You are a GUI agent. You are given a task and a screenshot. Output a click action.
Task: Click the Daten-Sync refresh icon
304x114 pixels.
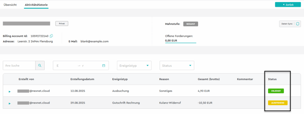pos(297,24)
